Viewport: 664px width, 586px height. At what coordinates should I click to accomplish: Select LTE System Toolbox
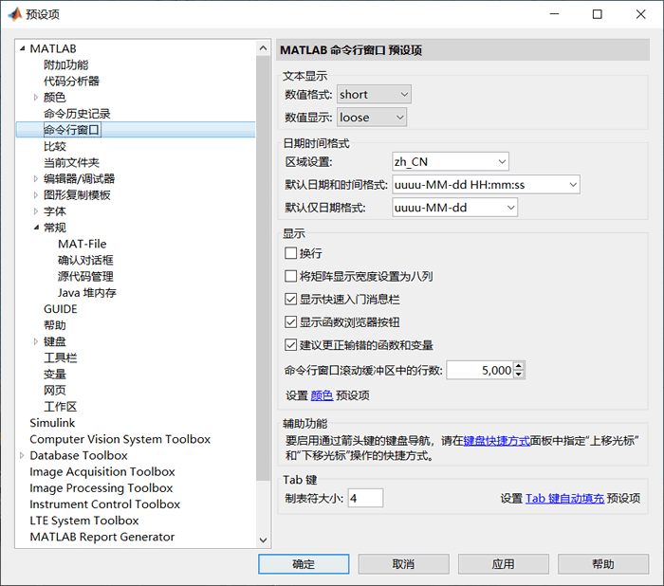(x=84, y=521)
